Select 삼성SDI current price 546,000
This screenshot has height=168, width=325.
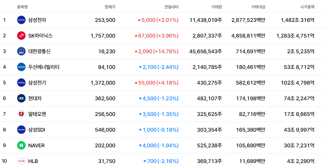(x=105, y=130)
